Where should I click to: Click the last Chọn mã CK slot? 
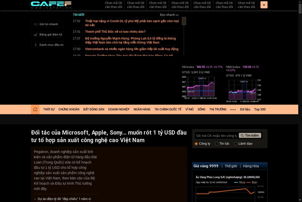point(246,5)
